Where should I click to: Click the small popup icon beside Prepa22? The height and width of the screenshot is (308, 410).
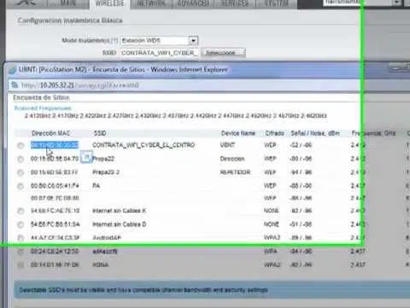pos(86,157)
